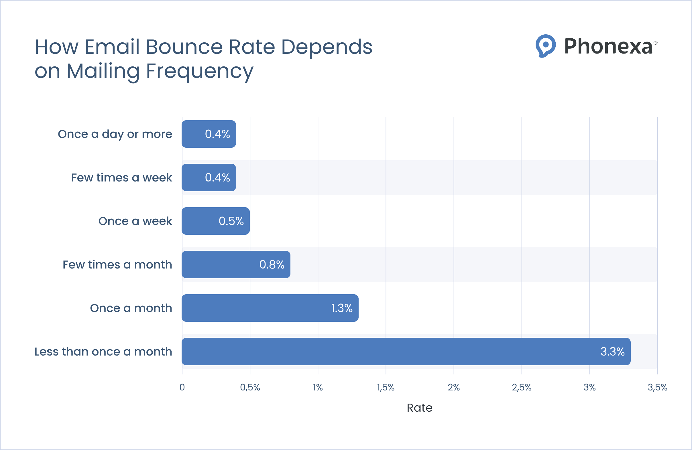Toggle the Once a week label
Screen dimensions: 692x450
[x=135, y=221]
